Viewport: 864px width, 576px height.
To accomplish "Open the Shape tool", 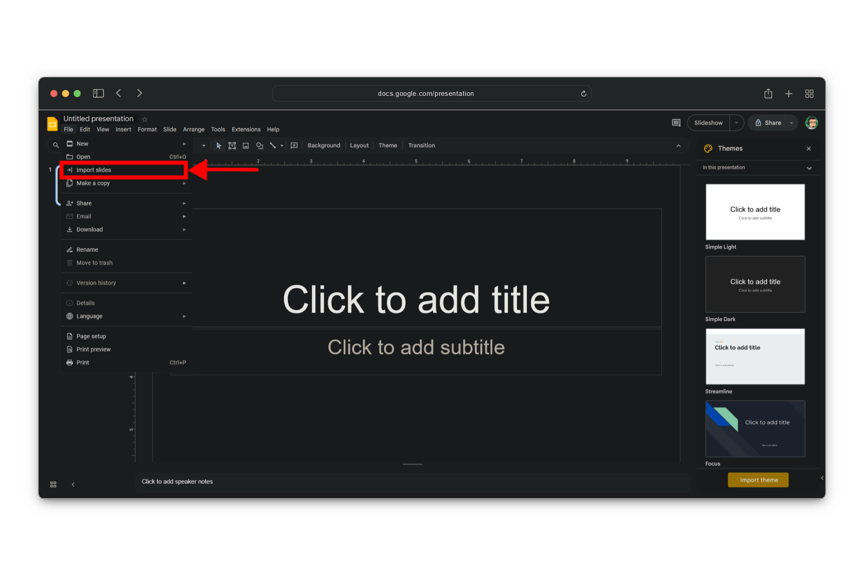I will [x=260, y=145].
